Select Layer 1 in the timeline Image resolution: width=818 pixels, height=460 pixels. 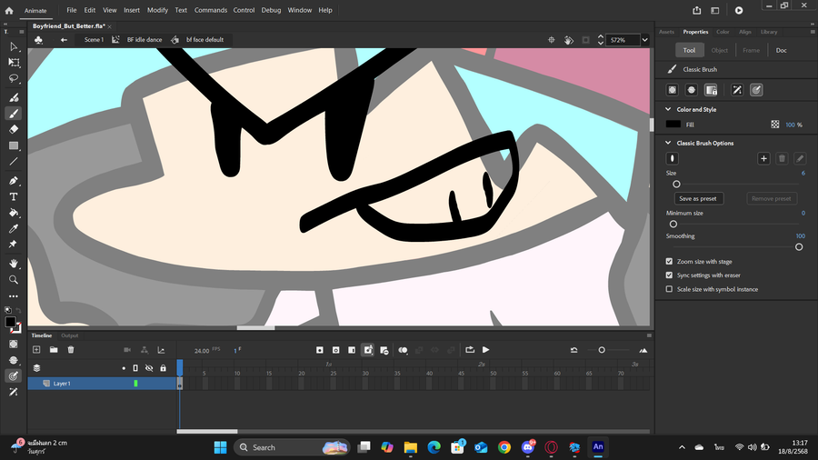[x=102, y=384]
